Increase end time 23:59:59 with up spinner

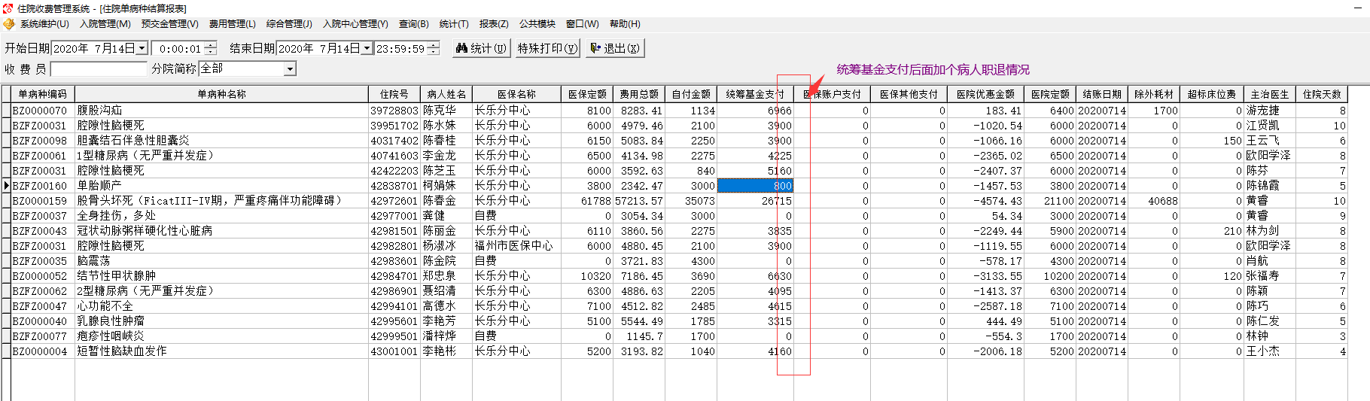coord(434,45)
